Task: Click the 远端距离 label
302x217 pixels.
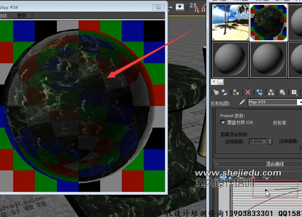Action: click(x=288, y=141)
